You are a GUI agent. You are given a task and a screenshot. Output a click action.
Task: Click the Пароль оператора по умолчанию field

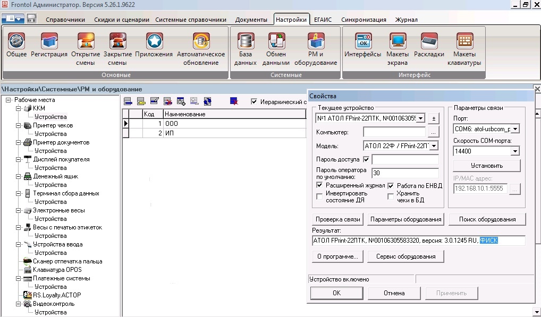click(x=405, y=173)
